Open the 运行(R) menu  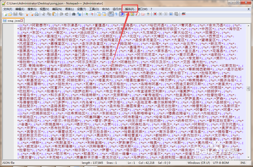[x=117, y=9]
